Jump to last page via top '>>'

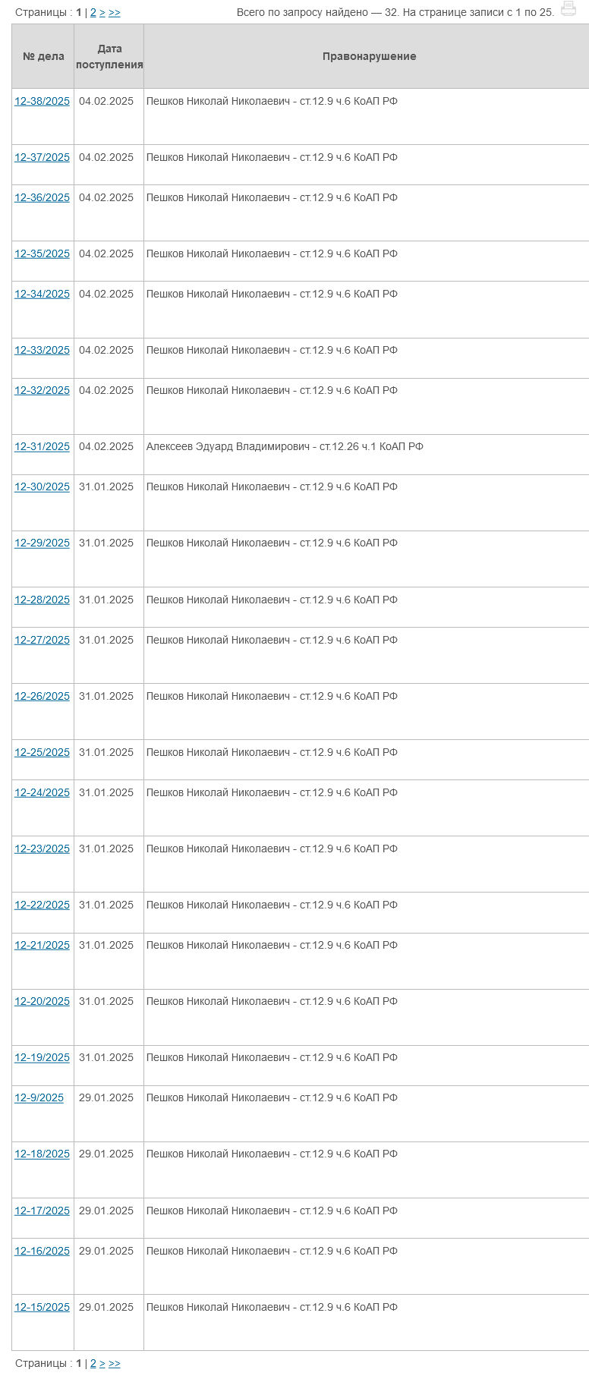coord(115,12)
